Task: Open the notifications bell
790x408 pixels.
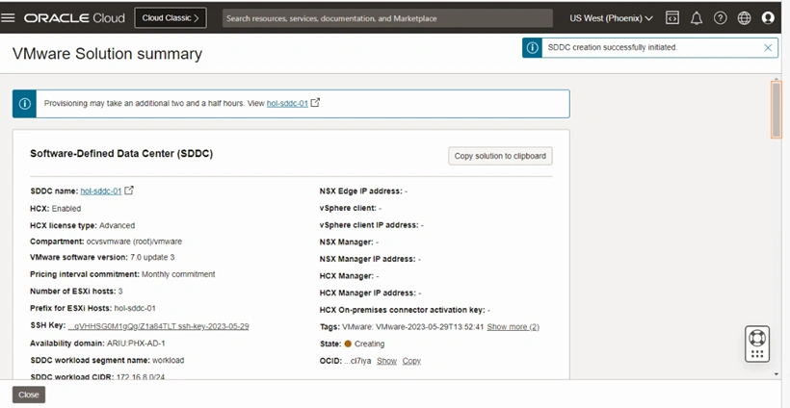Action: [697, 18]
